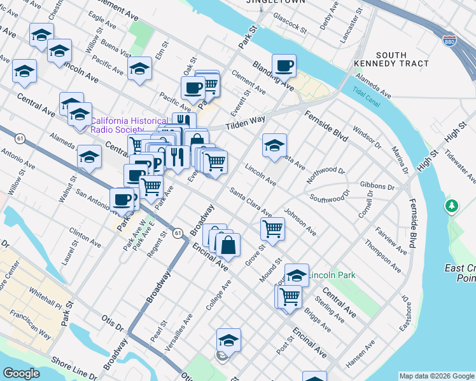Click the Lincoln Park place label

coord(332,275)
